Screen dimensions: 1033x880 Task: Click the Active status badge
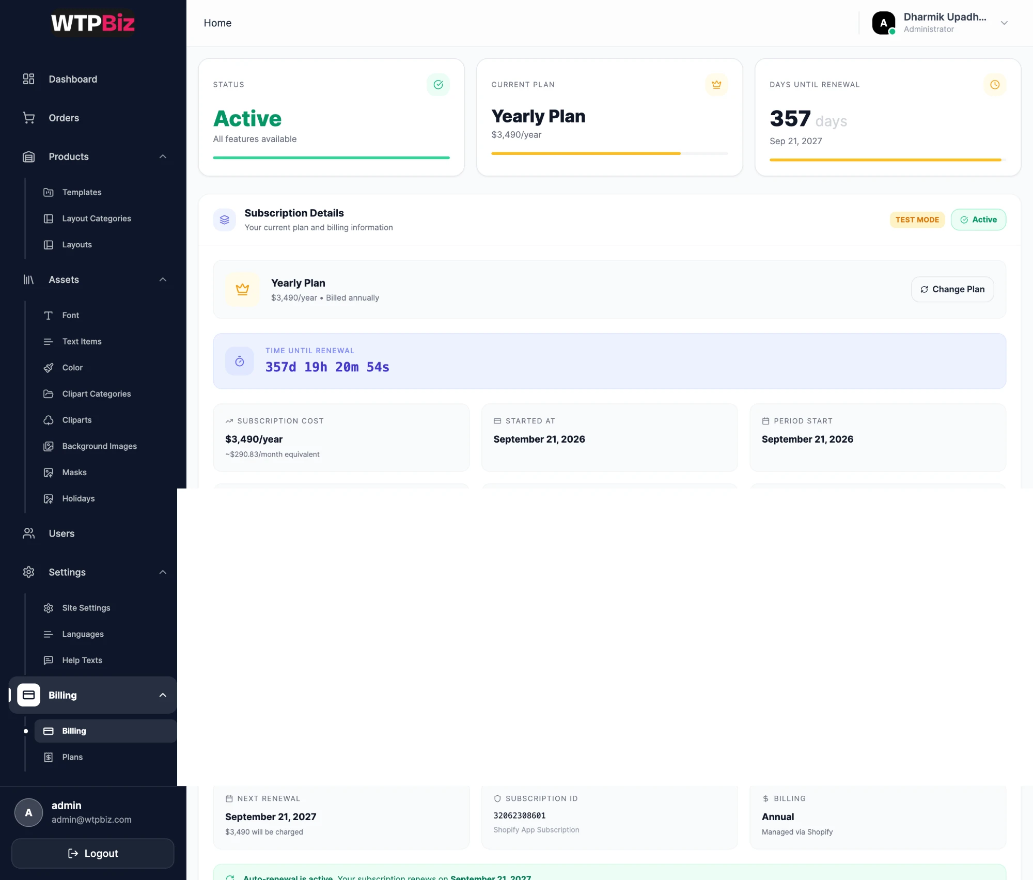tap(978, 219)
